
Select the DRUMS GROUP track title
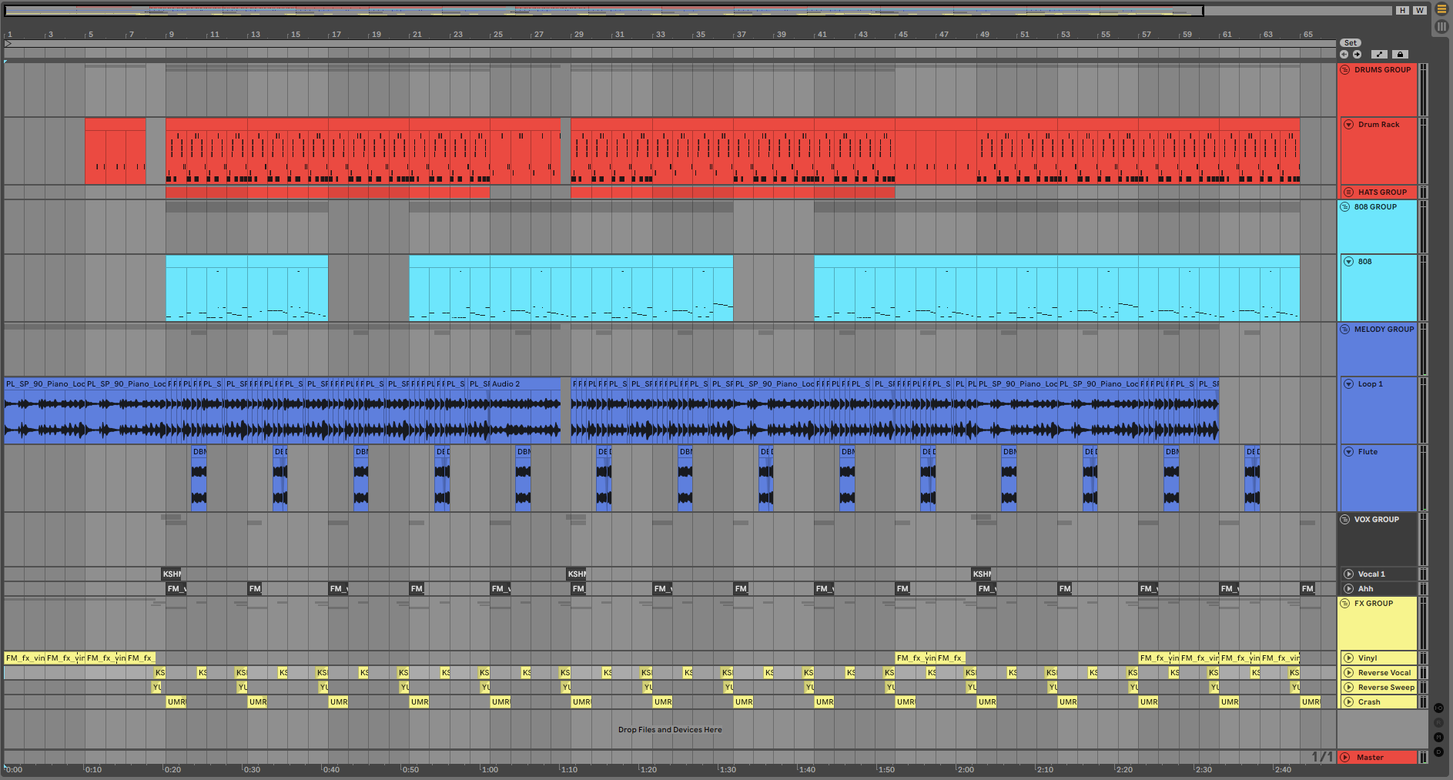pyautogui.click(x=1383, y=69)
